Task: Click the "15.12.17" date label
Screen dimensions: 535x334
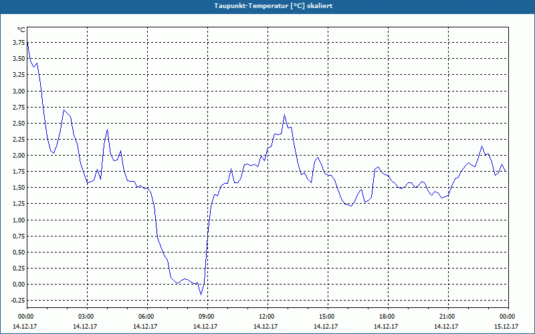Action: coord(506,326)
